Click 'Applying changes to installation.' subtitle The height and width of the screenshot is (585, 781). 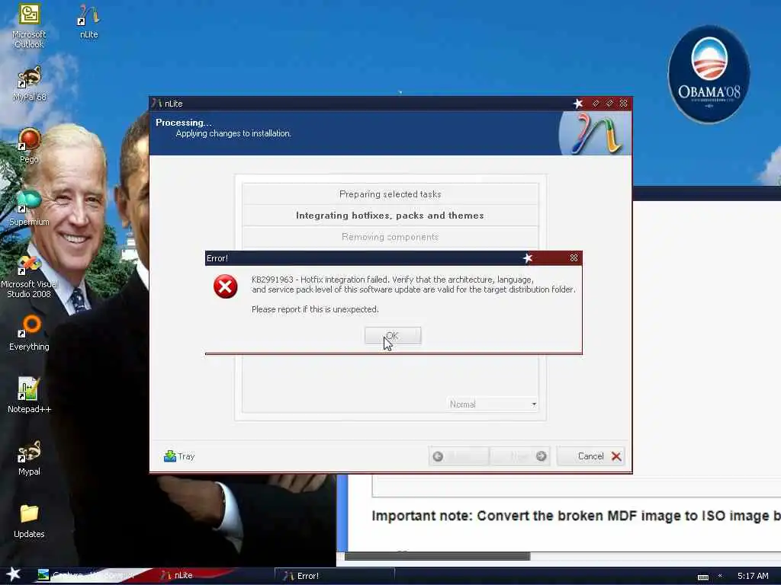click(x=233, y=133)
